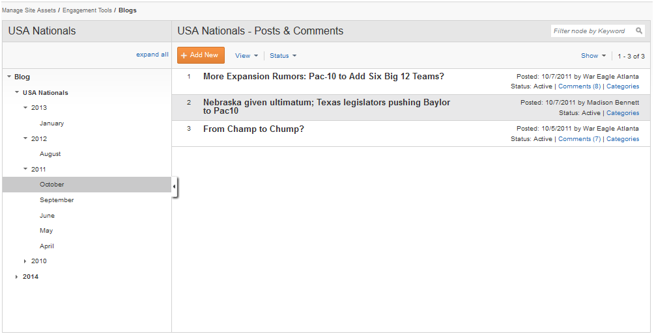Collapse the USA Nationals tree node arrow
Image resolution: width=654 pixels, height=336 pixels.
[x=17, y=92]
